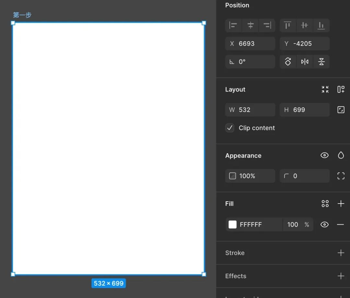The width and height of the screenshot is (350, 298).
Task: Expand Stroke section with plus icon
Action: [x=341, y=253]
